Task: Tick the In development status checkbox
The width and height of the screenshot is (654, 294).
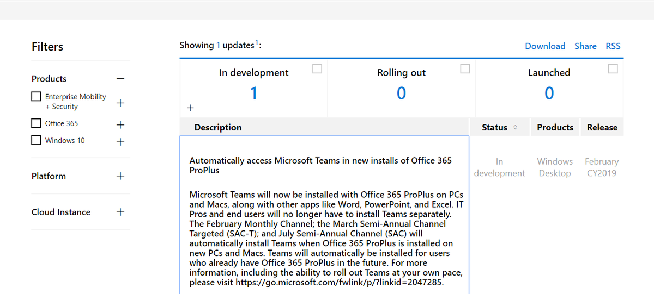Action: tap(317, 68)
